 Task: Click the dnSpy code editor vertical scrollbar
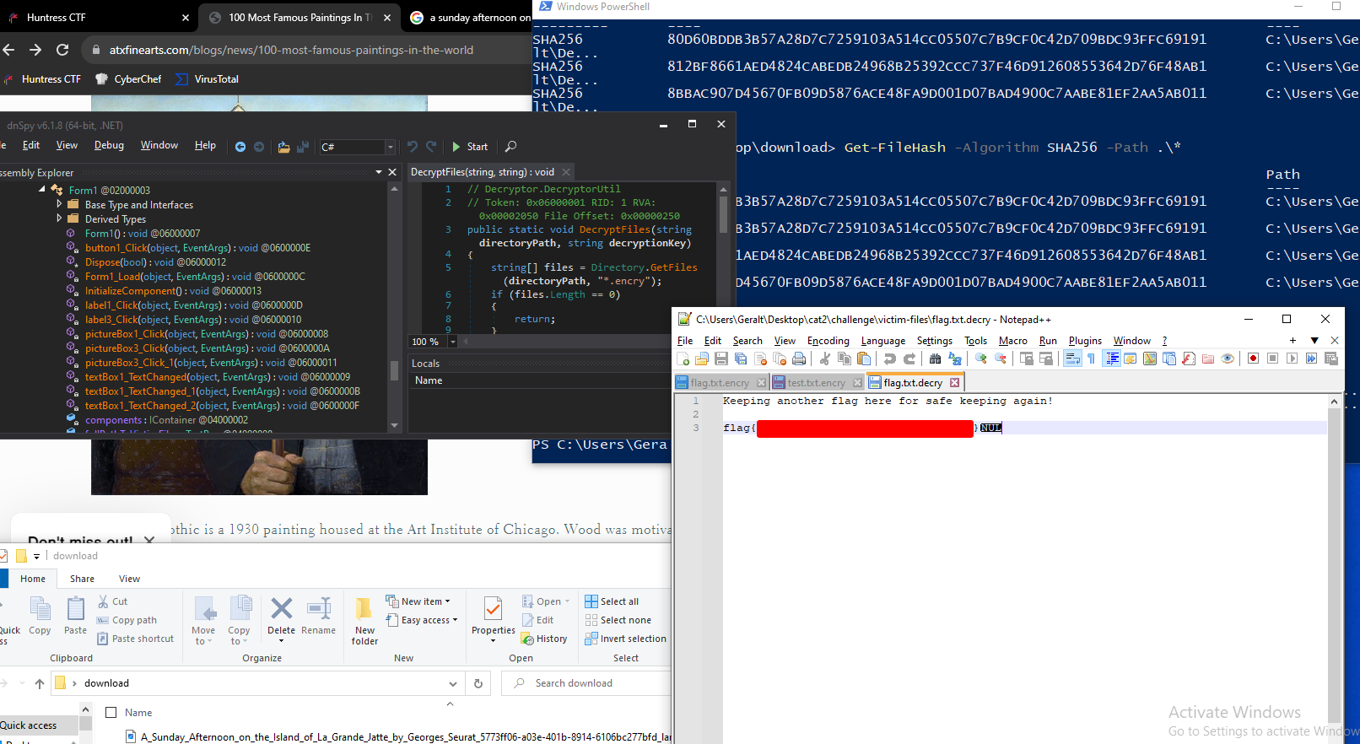point(723,216)
